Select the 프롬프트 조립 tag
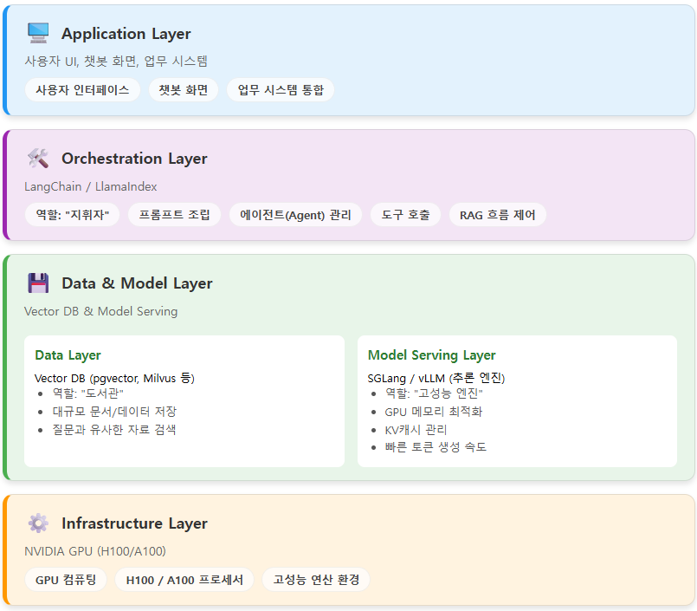This screenshot has width=697, height=611. [175, 215]
